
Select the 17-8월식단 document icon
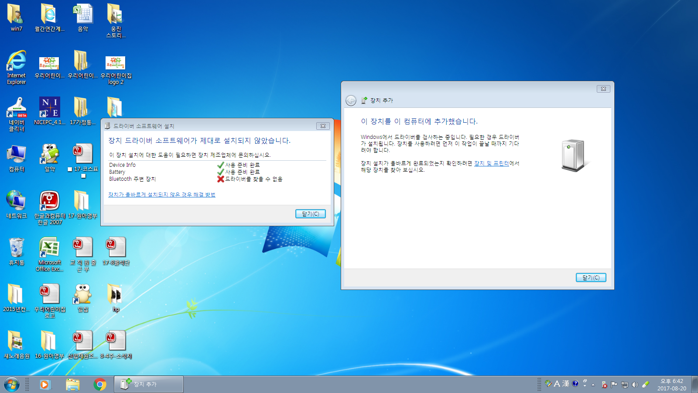pyautogui.click(x=116, y=252)
